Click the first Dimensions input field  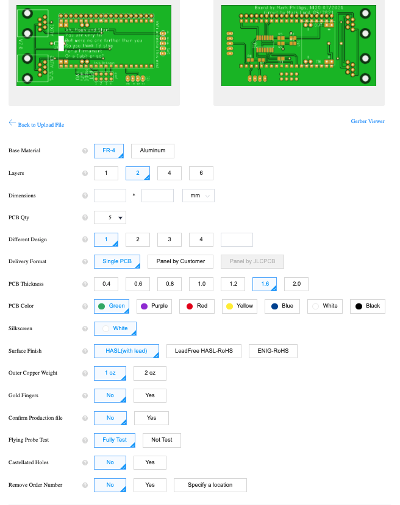110,196
